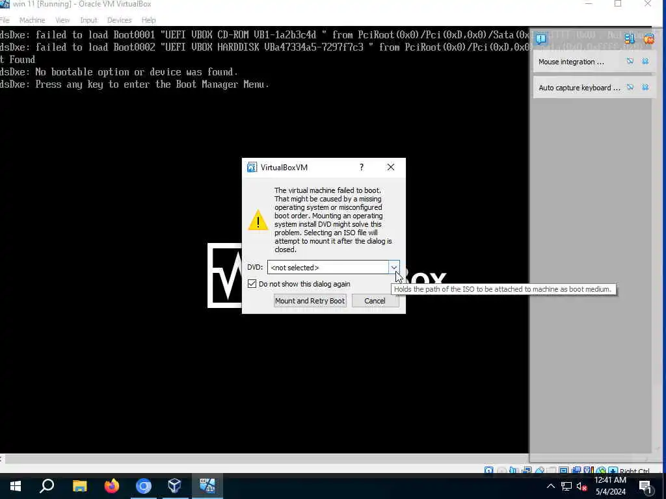This screenshot has height=499, width=666.
Task: Open the DVD dropdown arrow
Action: 393,268
